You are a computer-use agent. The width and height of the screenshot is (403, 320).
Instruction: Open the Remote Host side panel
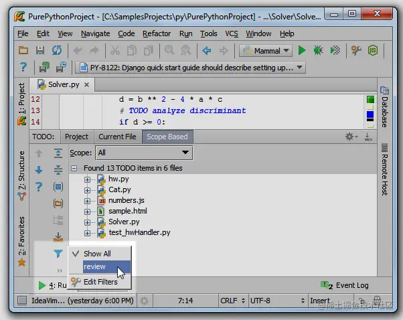(x=384, y=169)
